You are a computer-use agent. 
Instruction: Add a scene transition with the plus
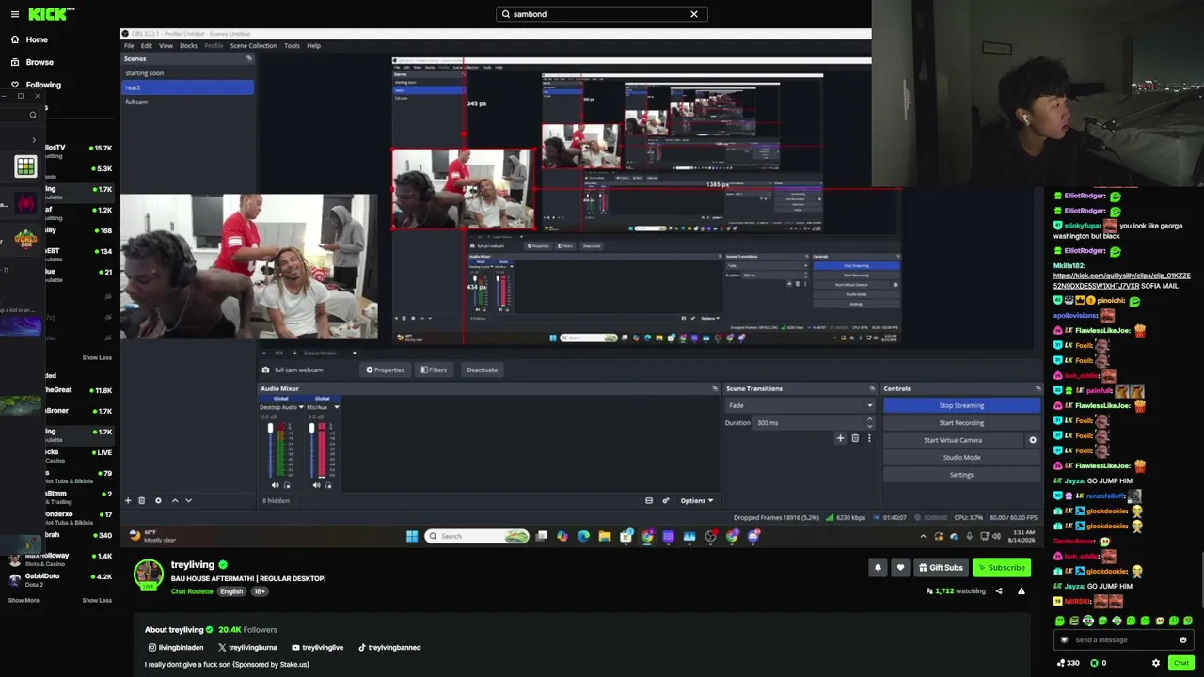pos(840,438)
